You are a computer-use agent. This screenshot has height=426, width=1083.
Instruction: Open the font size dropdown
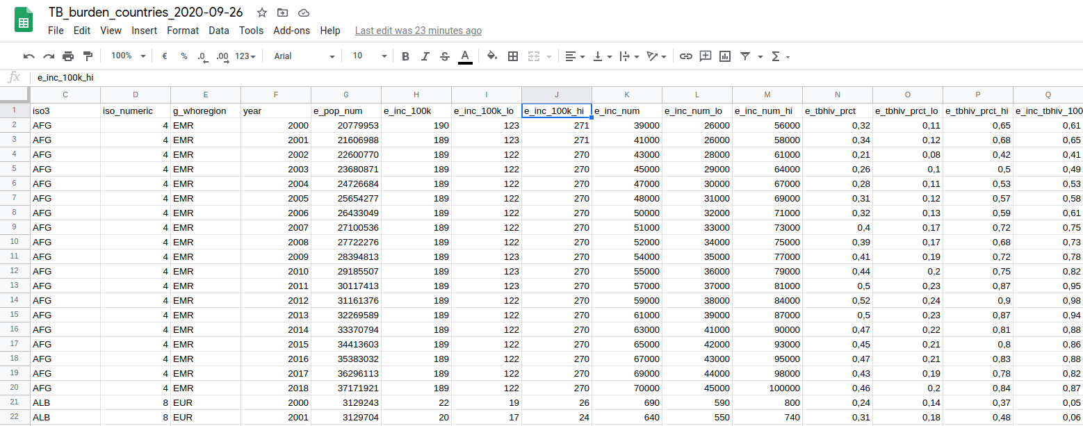pyautogui.click(x=369, y=56)
